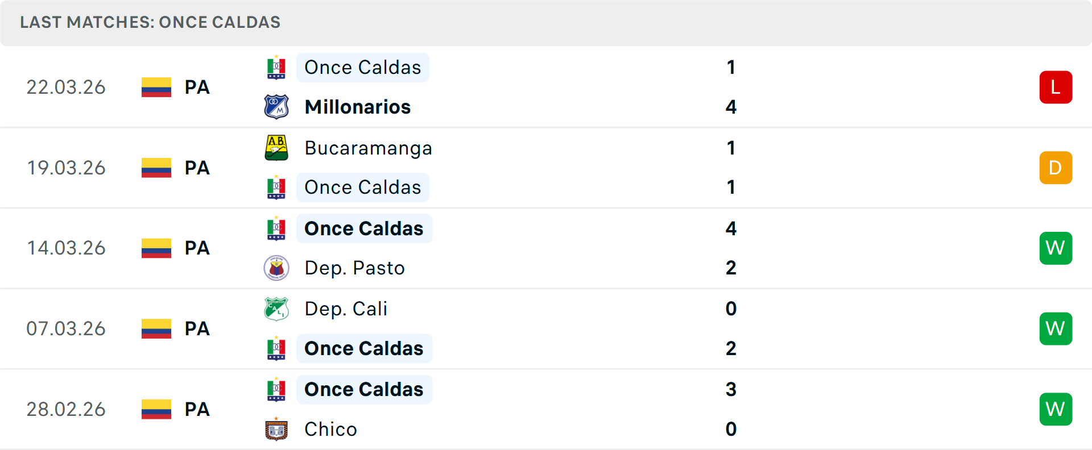Click the orange D draw badge

pos(1056,168)
